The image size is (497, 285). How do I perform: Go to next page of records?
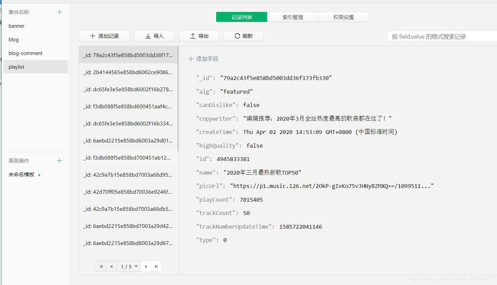[146, 267]
